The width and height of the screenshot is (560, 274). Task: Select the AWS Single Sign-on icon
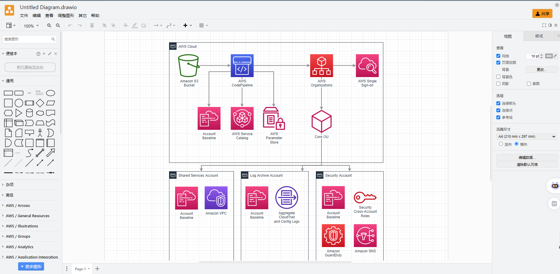point(367,66)
